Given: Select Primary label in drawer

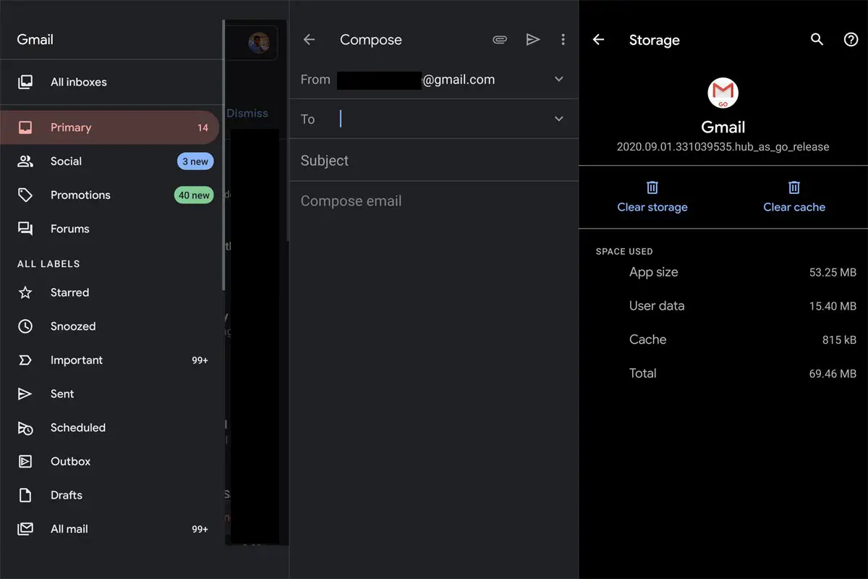Looking at the screenshot, I should pos(71,127).
